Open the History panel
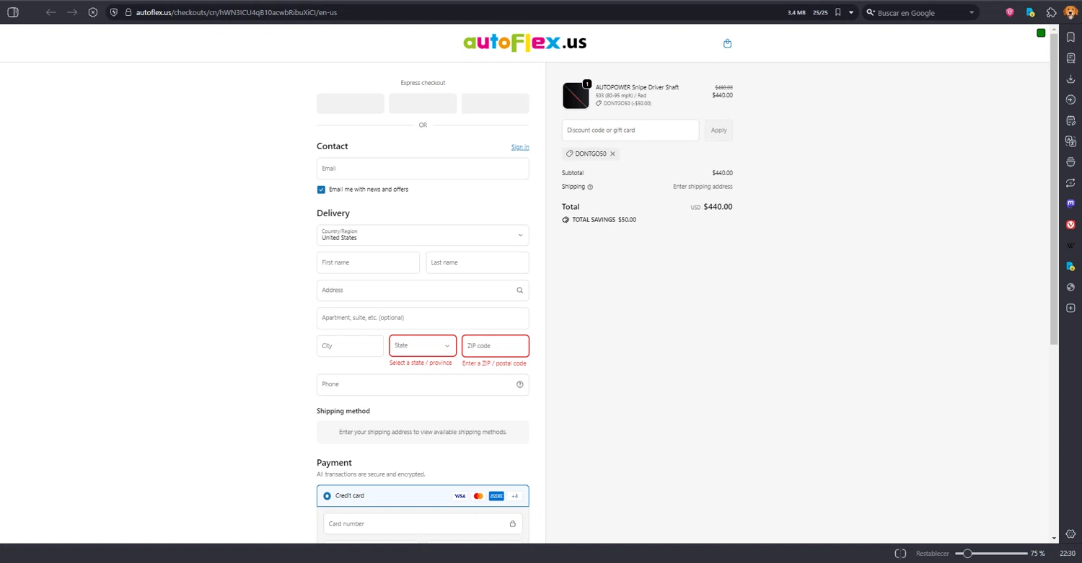 pos(1070,99)
